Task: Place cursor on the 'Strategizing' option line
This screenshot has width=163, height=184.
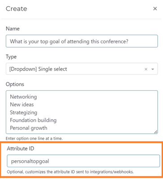Action: tap(24, 113)
